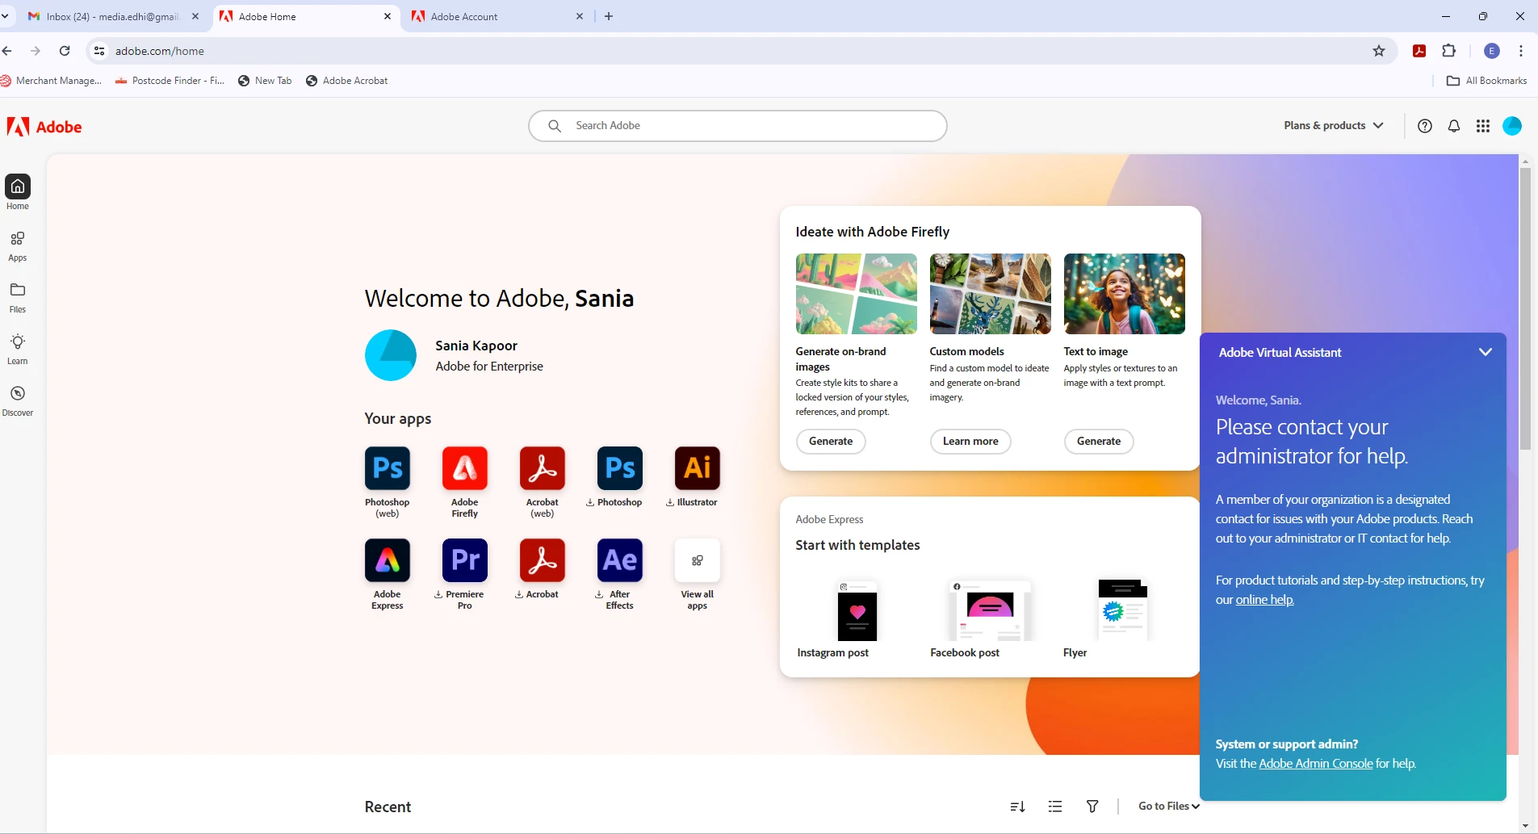Screen dimensions: 1538x834
Task: Click Sania Kapoor profile picture
Action: [391, 355]
